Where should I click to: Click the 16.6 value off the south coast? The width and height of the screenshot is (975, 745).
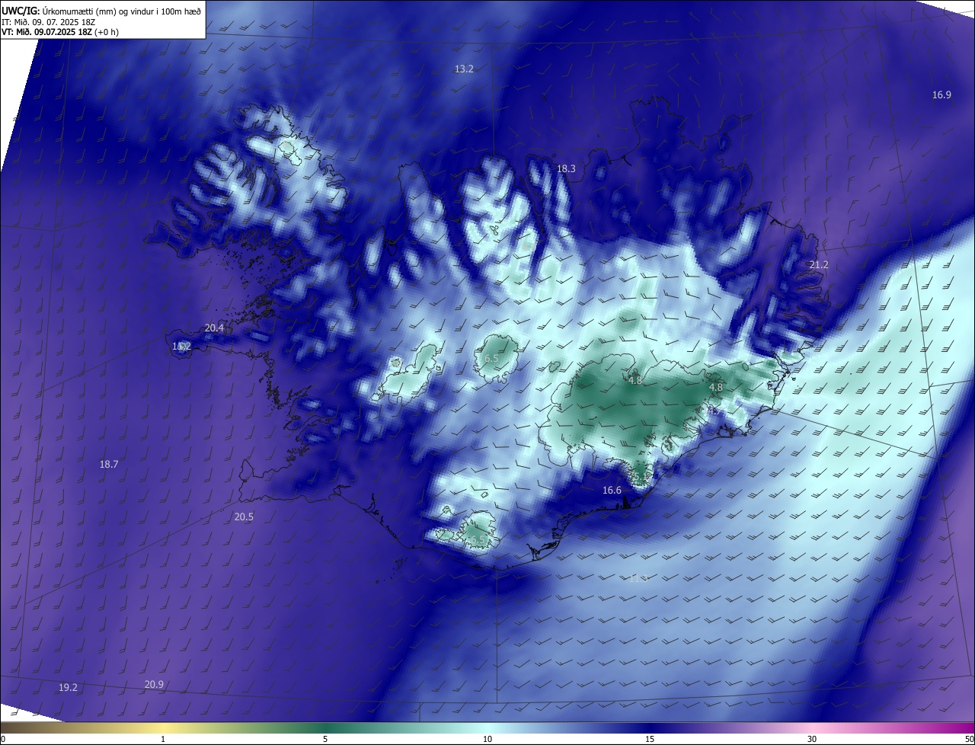tap(612, 490)
